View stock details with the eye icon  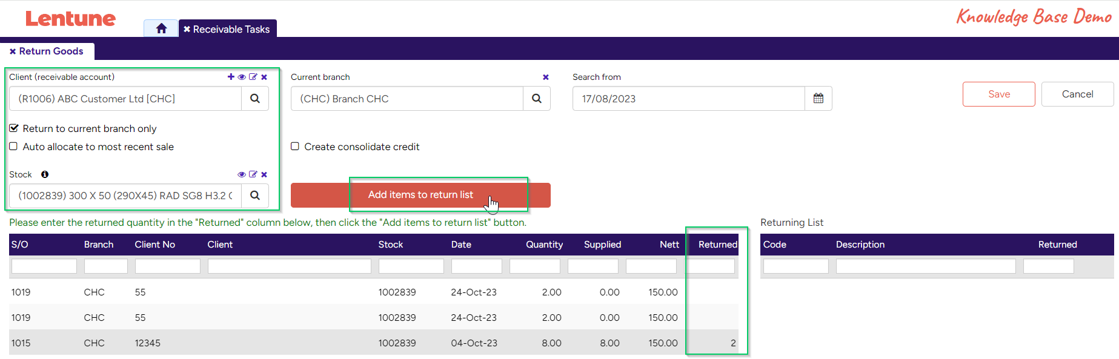[242, 174]
